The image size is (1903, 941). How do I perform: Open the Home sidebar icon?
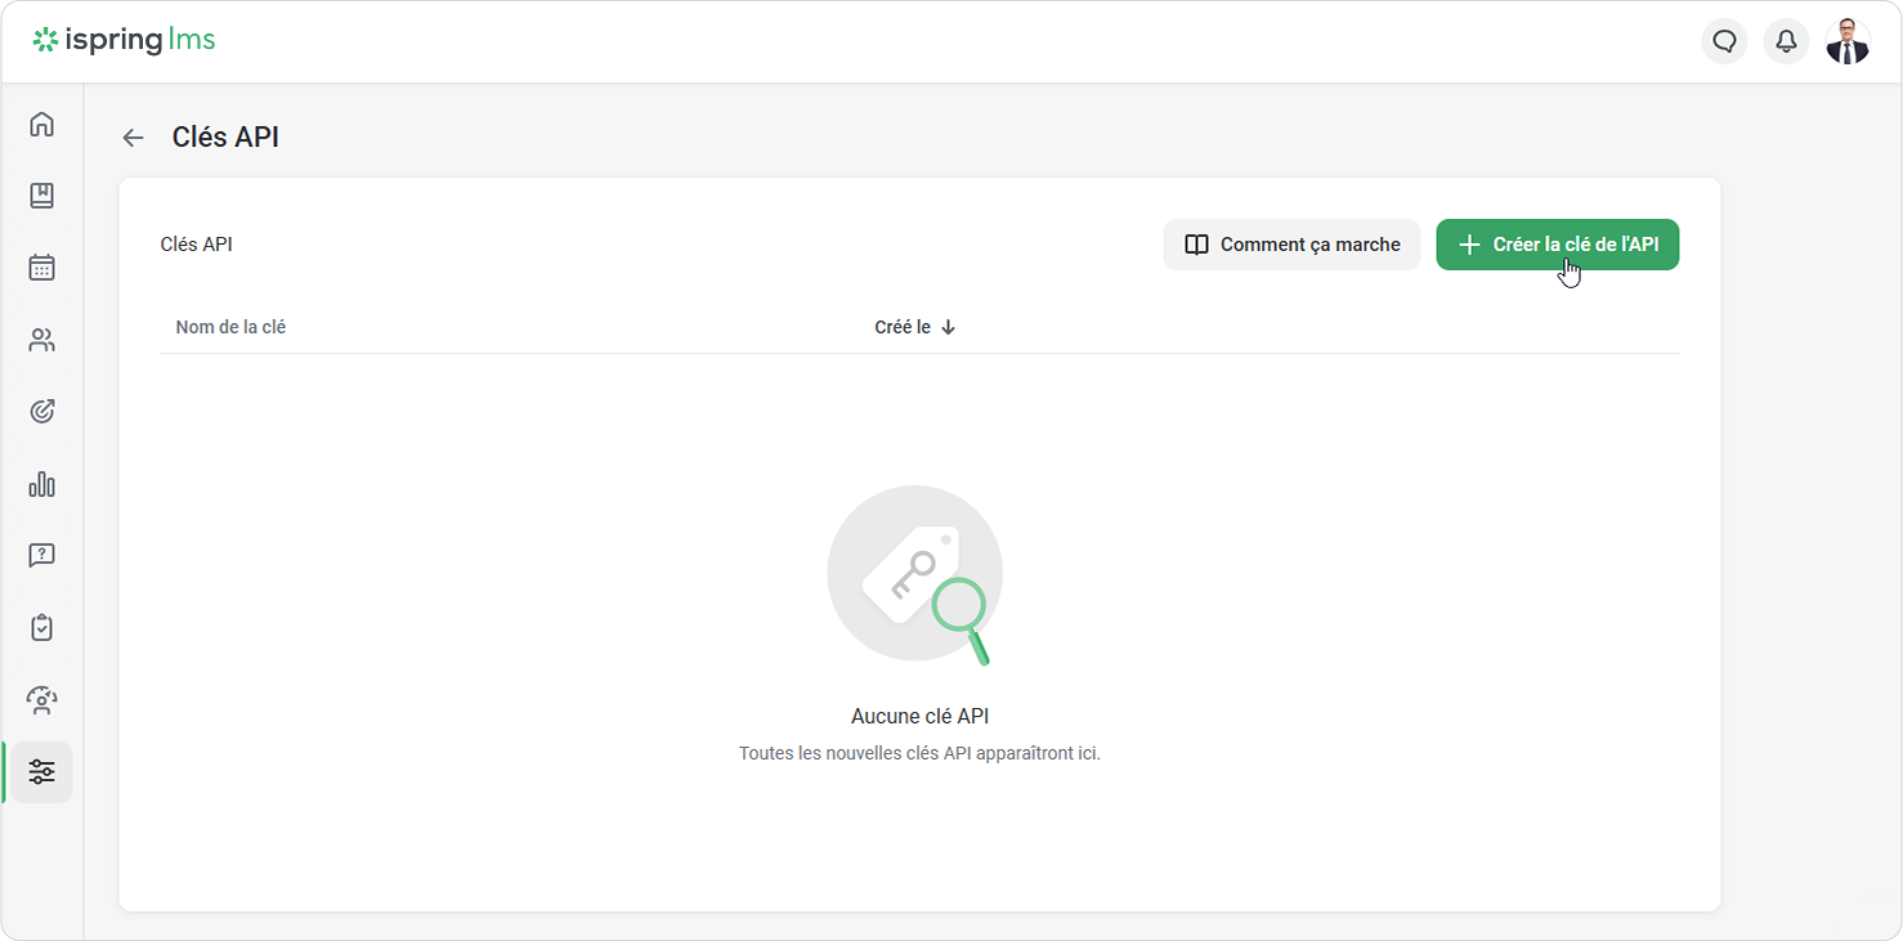pos(42,124)
